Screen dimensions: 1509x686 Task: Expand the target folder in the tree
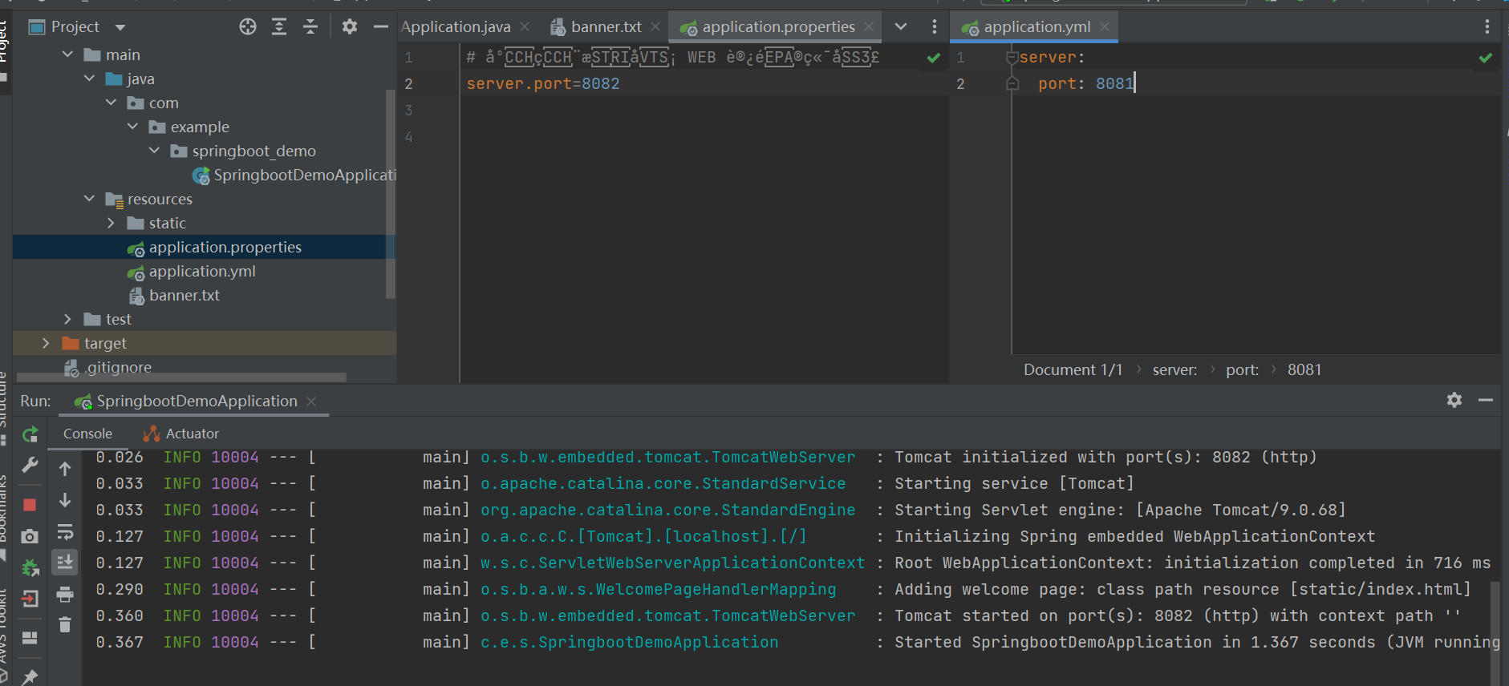click(46, 343)
